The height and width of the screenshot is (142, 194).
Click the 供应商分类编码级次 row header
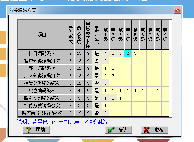point(42,113)
